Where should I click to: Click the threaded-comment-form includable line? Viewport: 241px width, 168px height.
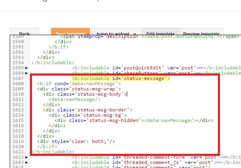pos(156,157)
